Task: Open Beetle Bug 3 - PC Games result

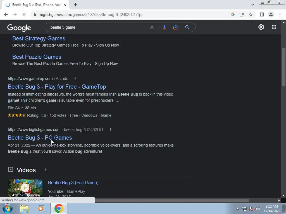Action: coord(40,138)
